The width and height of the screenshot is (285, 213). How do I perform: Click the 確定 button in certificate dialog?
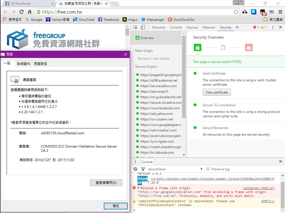(116, 206)
